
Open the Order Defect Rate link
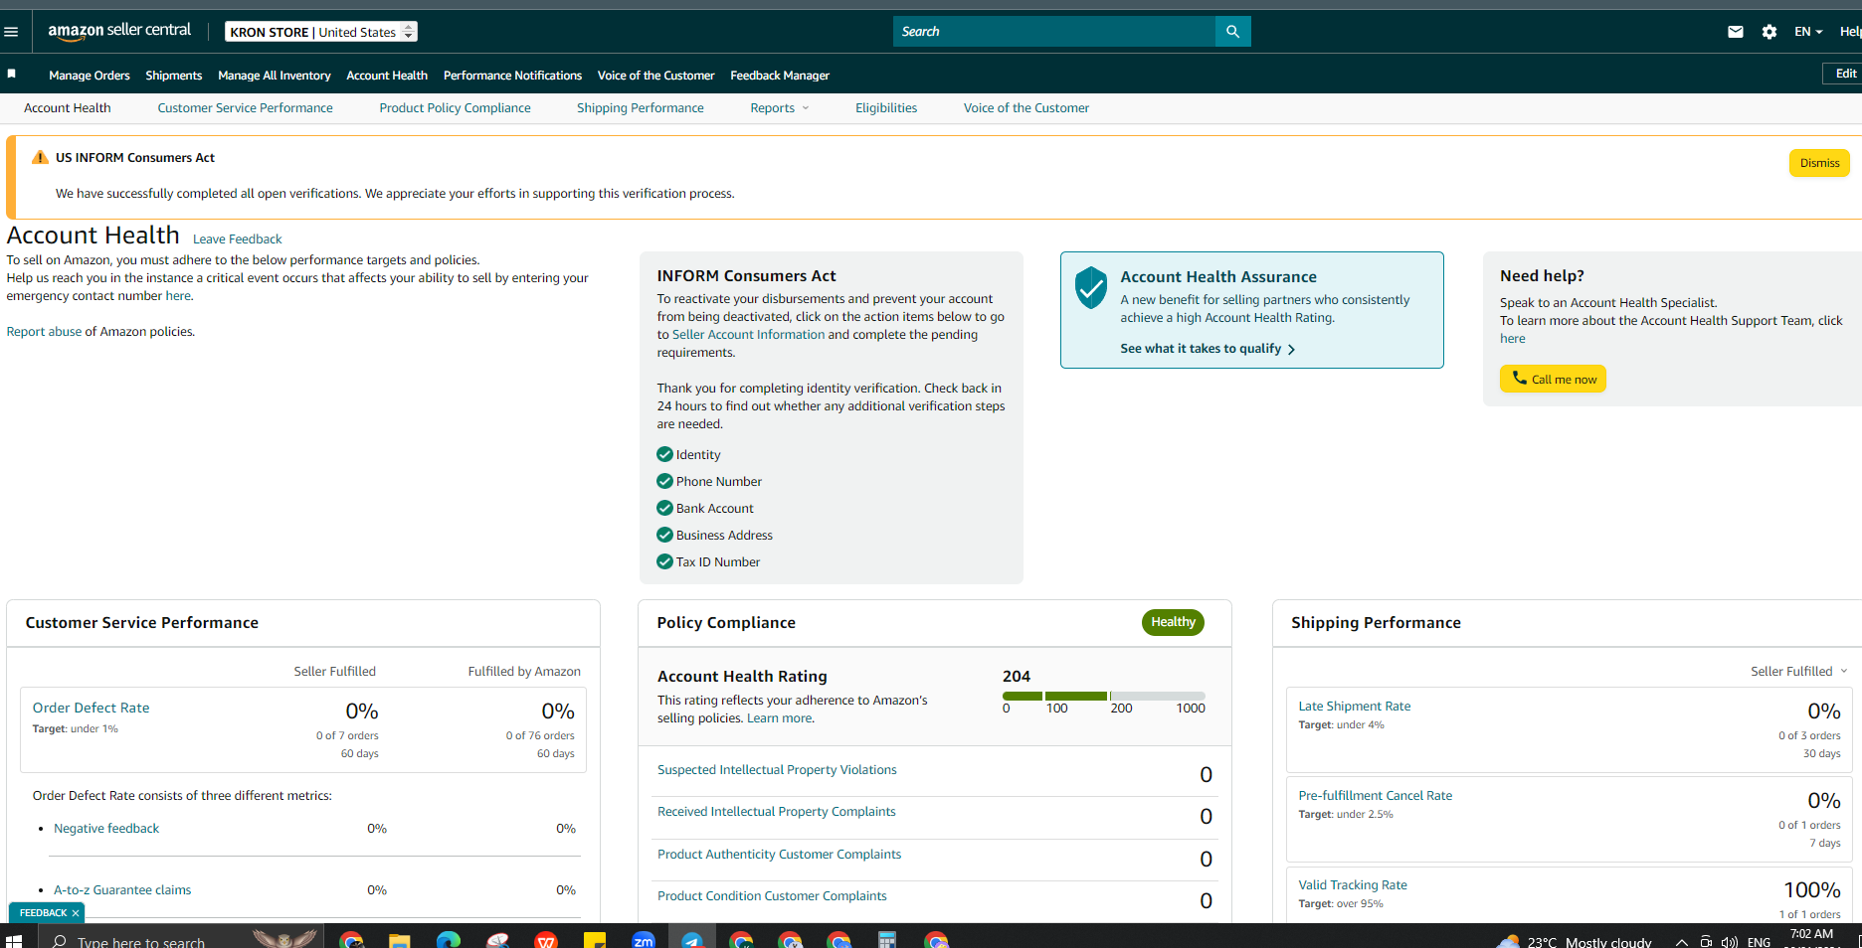(92, 708)
